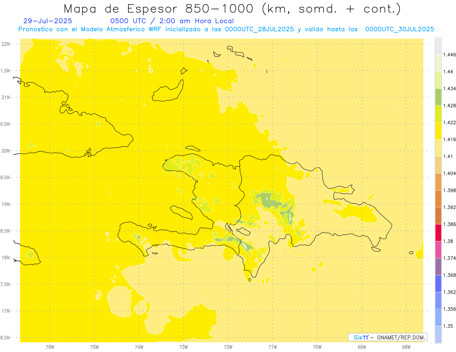
Task: Click the '75W' longitude label
Action: click(x=95, y=347)
